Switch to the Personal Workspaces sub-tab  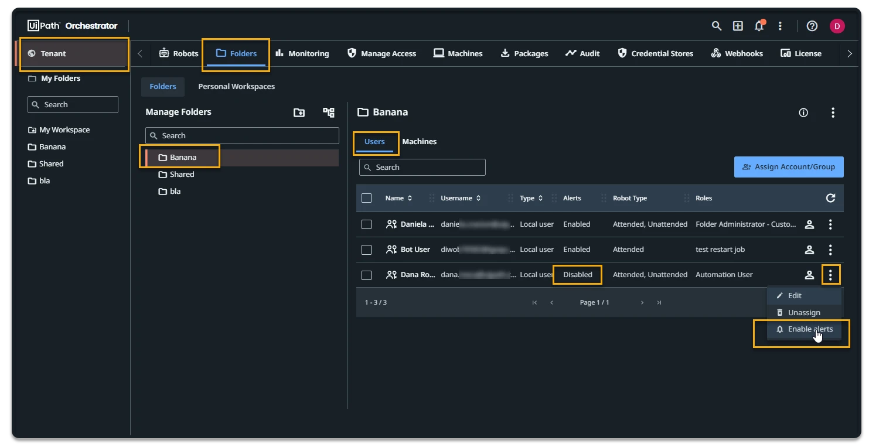pyautogui.click(x=236, y=87)
